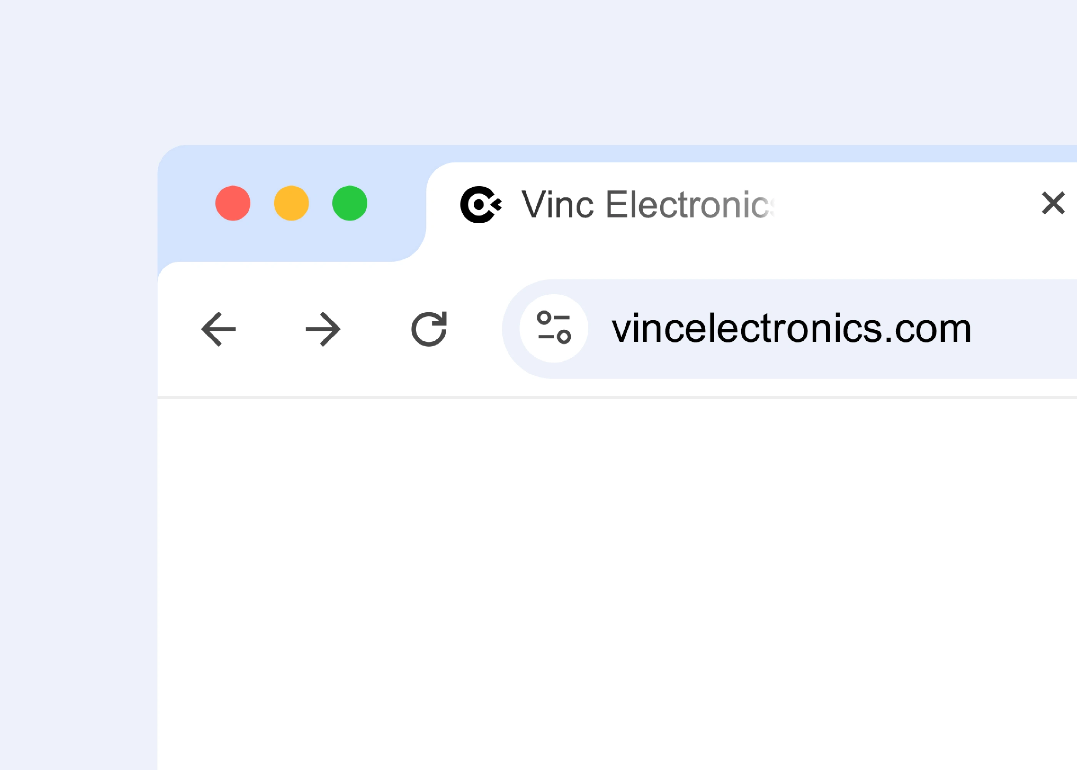Minimize window with yellow dot
Image resolution: width=1077 pixels, height=770 pixels.
point(291,204)
